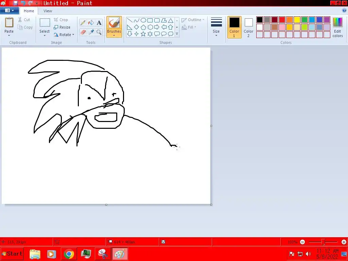Click the zoom in plus button
This screenshot has height=261, width=348.
[x=344, y=242]
